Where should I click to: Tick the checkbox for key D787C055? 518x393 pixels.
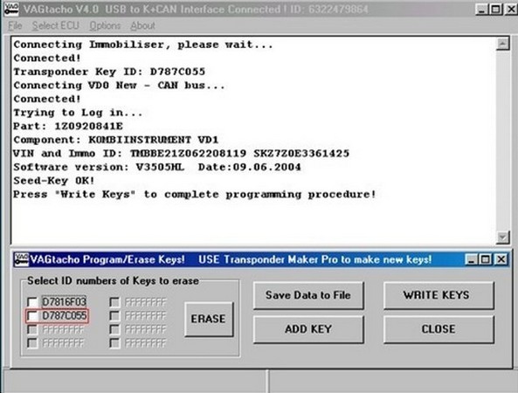[32, 316]
